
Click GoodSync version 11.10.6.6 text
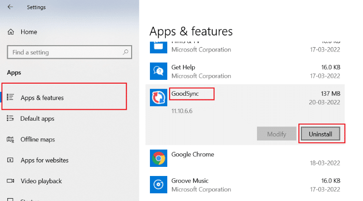point(182,111)
